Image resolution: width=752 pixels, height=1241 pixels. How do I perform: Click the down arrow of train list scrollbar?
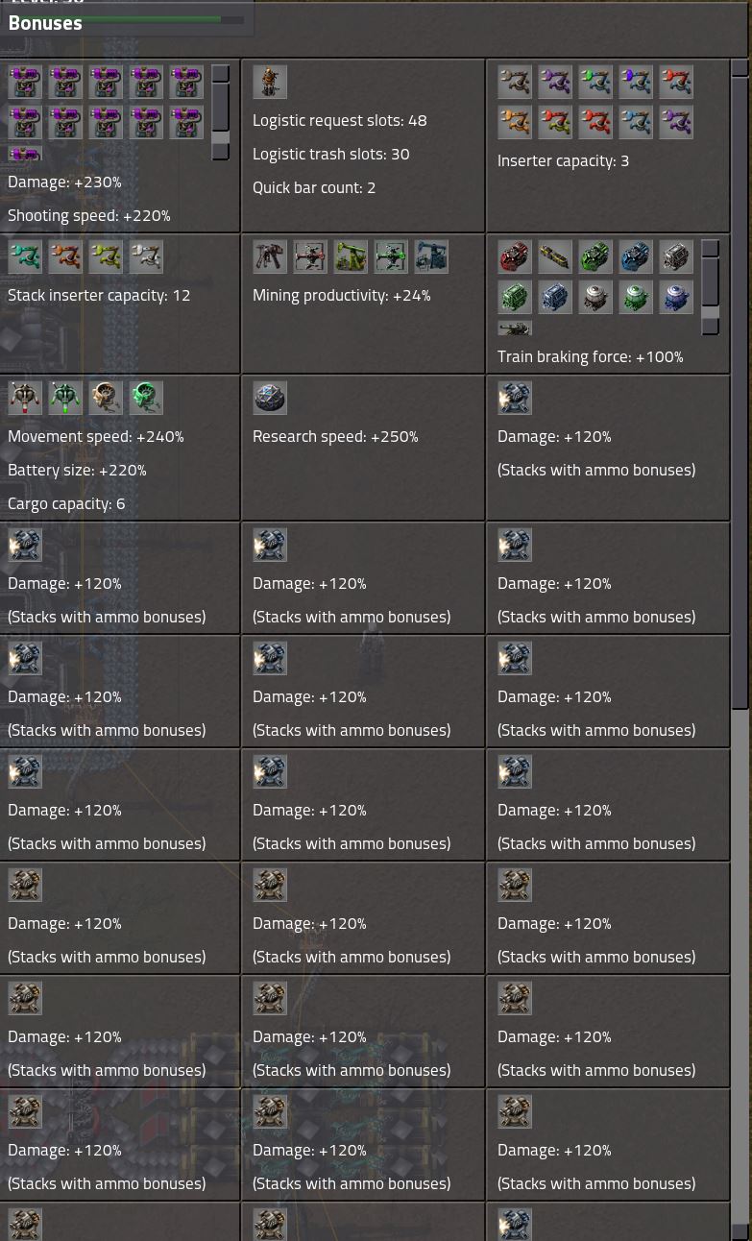[x=711, y=327]
